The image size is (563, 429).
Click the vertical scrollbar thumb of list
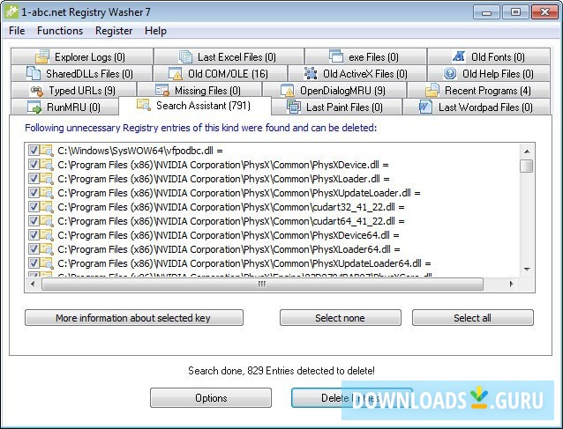coord(527,166)
